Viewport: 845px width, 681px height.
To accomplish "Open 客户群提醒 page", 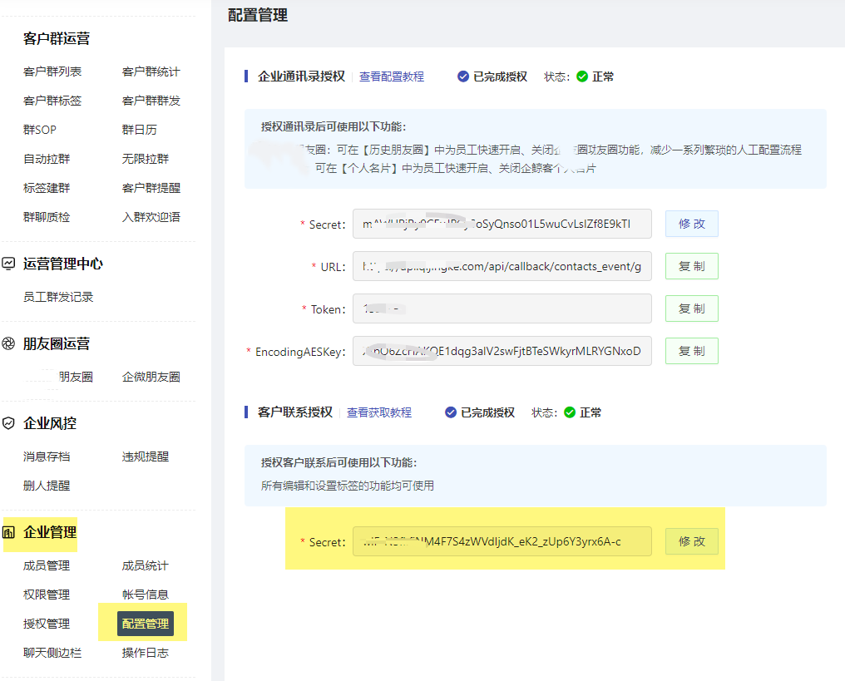I will tap(151, 188).
